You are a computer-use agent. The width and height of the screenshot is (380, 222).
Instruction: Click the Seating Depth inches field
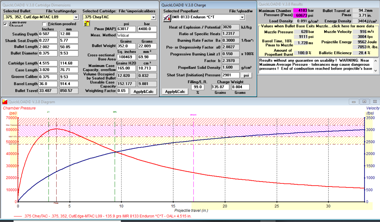click(x=48, y=34)
